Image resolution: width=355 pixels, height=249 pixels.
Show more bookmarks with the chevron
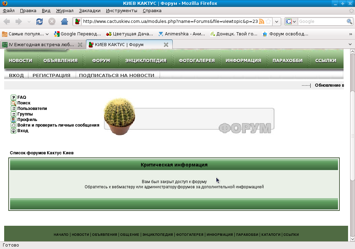pos(350,34)
